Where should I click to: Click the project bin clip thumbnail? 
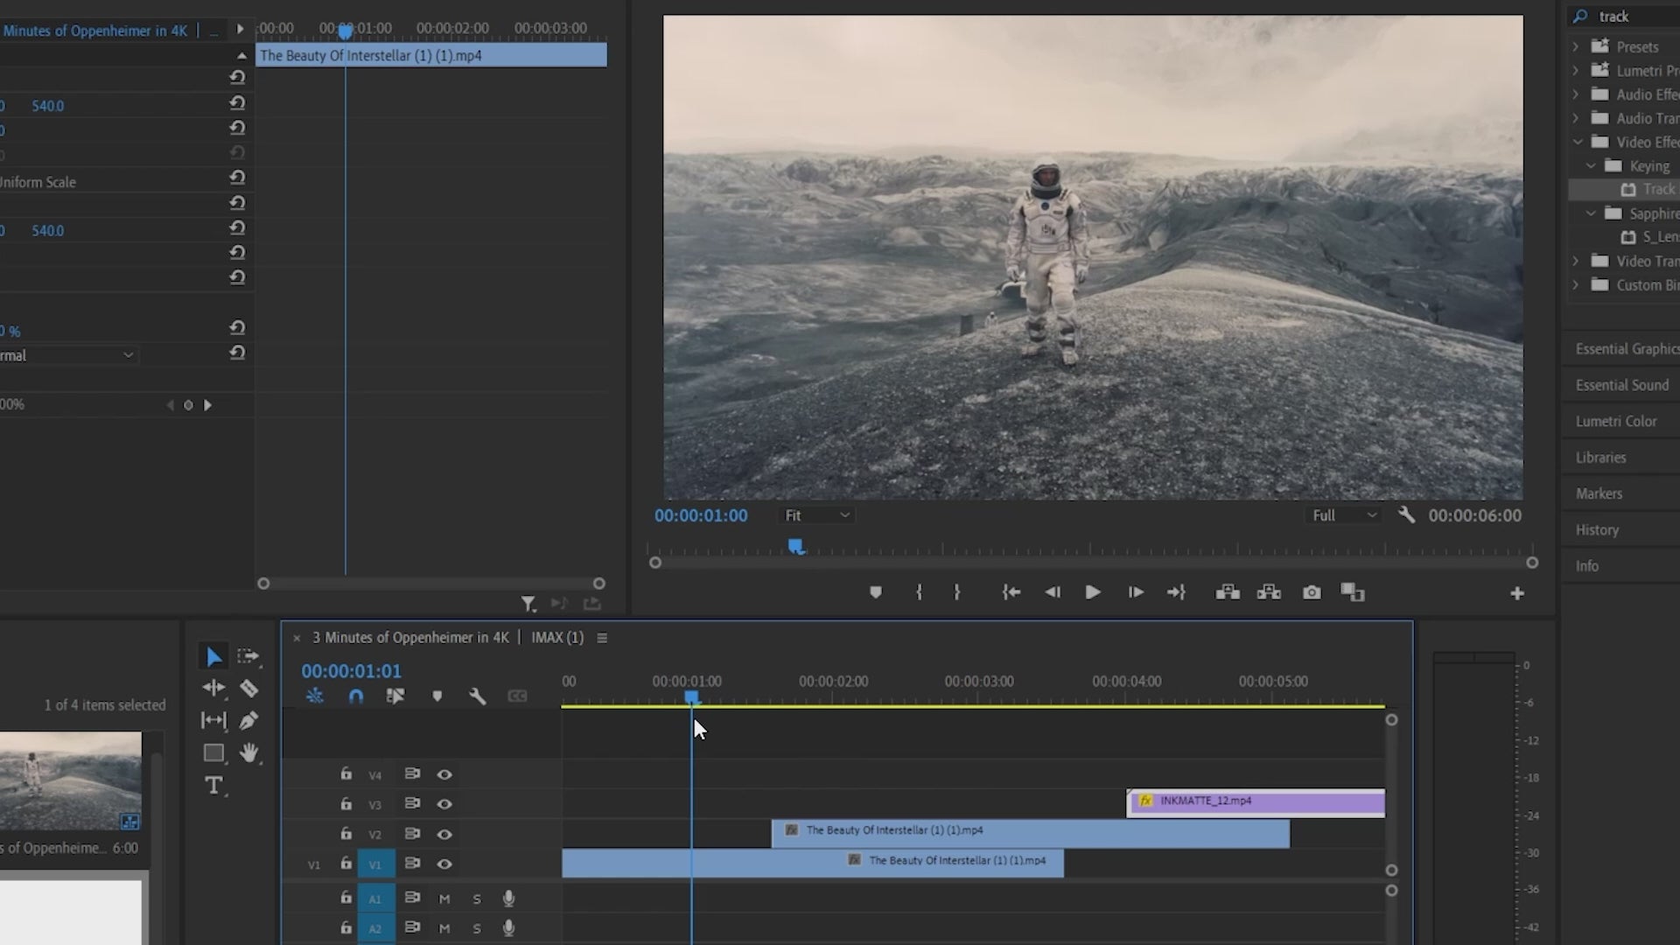(71, 781)
